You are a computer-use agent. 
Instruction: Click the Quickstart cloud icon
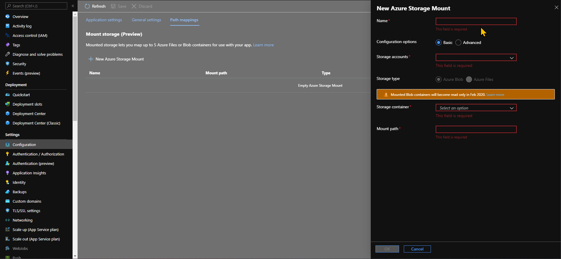click(x=8, y=95)
